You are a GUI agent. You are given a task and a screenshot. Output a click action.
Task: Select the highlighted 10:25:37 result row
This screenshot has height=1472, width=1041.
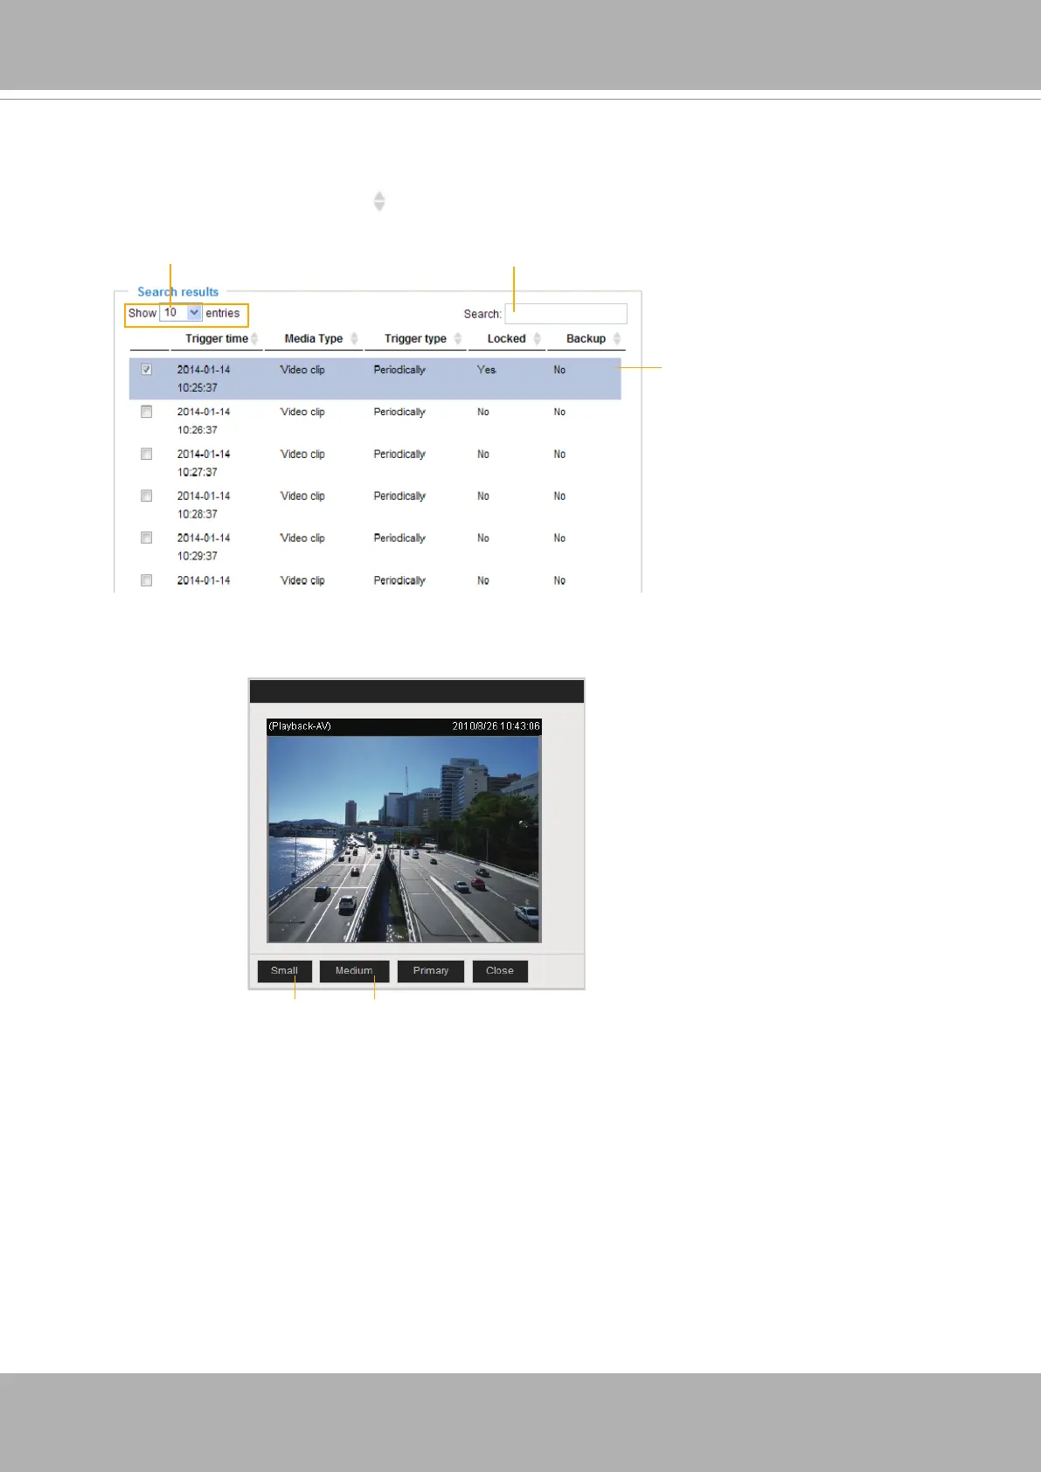coord(375,378)
